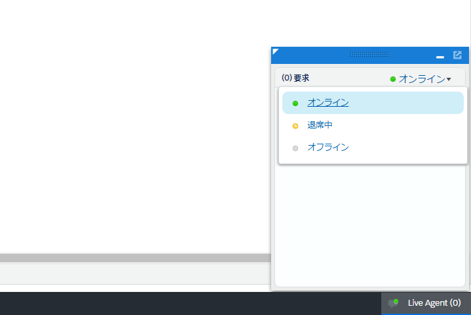Open the オンライン status dropdown in header
The width and height of the screenshot is (471, 315).
421,79
